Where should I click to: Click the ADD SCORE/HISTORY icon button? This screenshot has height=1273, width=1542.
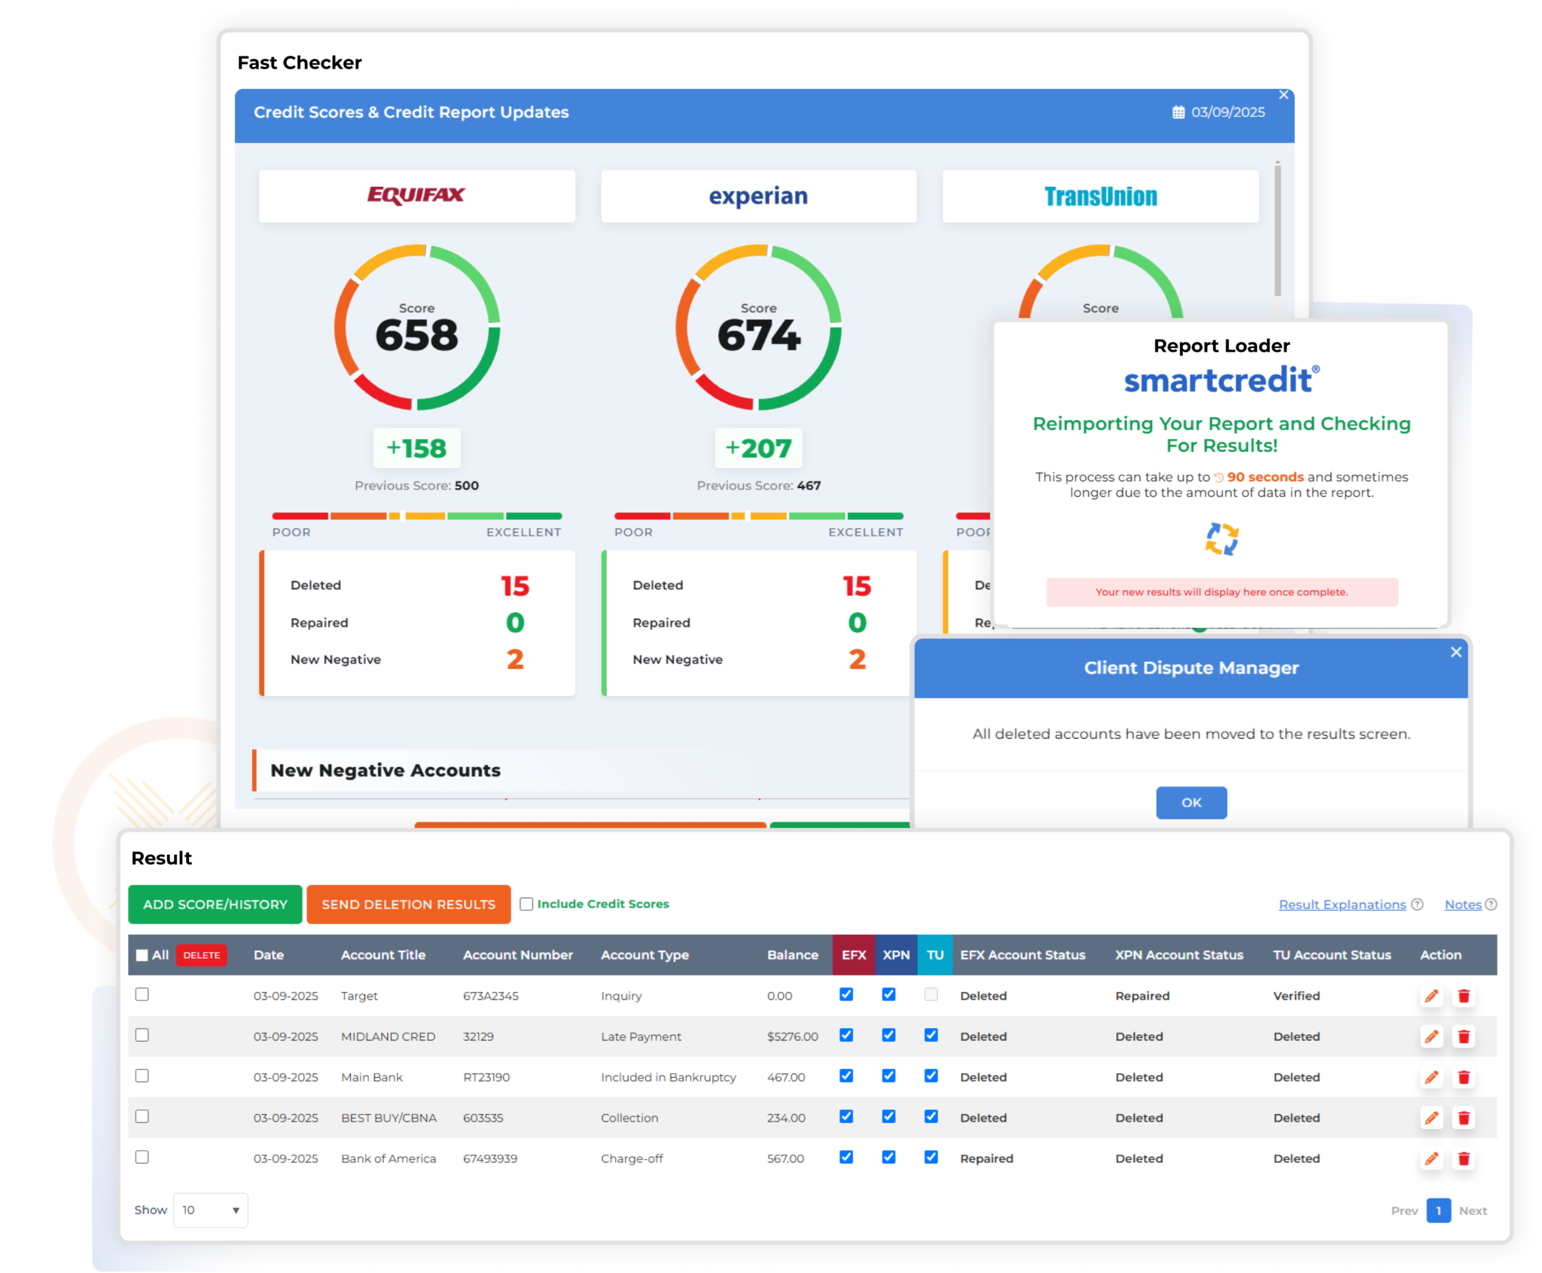[215, 904]
